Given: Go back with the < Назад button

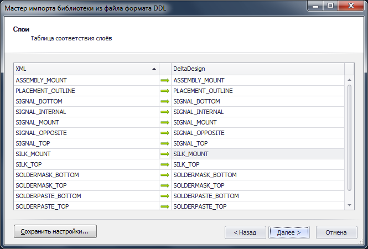Looking at the screenshot, I should [x=245, y=232].
